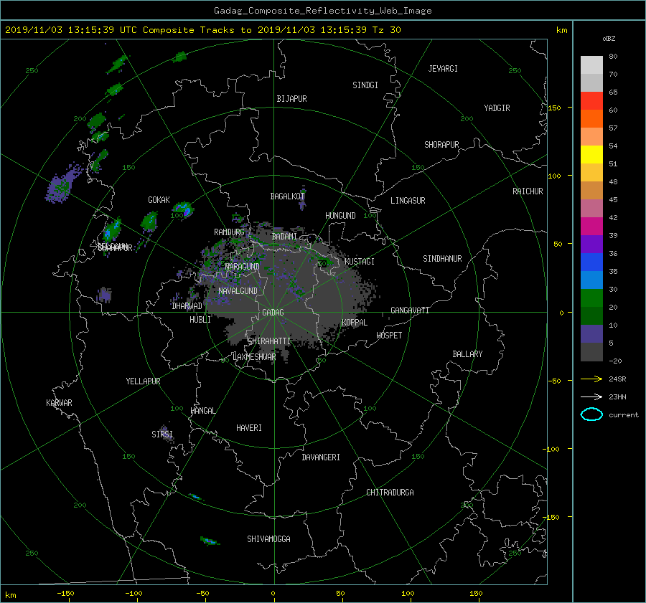Click the cyan 'current' ellipse legend icon
This screenshot has width=646, height=603.
point(591,414)
